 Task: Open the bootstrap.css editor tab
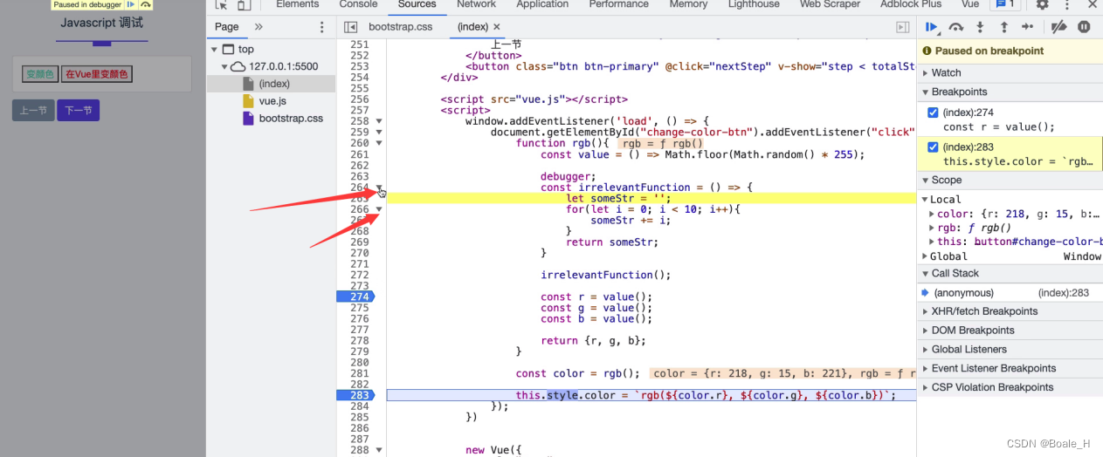pyautogui.click(x=400, y=27)
